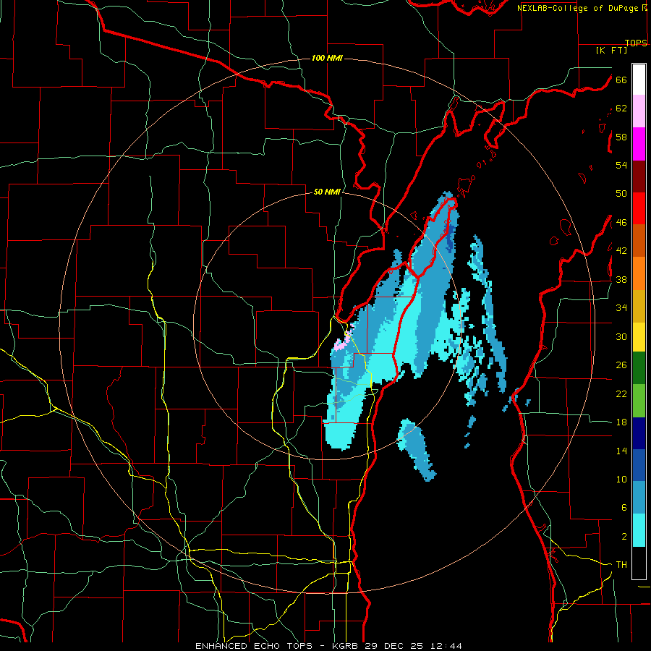Click the dark blue echo core near peninsula tip

click(x=451, y=239)
